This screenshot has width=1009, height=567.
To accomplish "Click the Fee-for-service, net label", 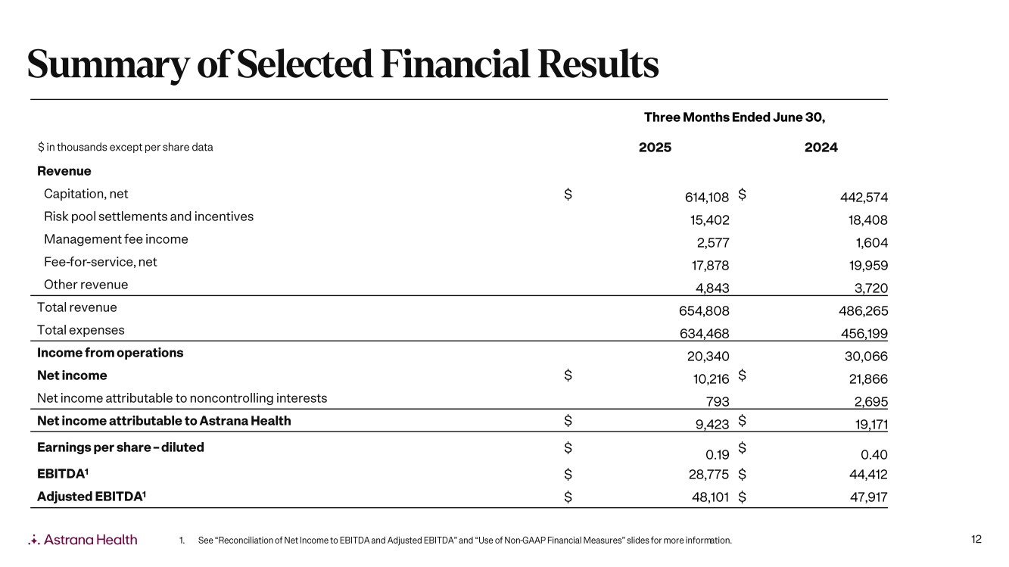I will point(101,262).
